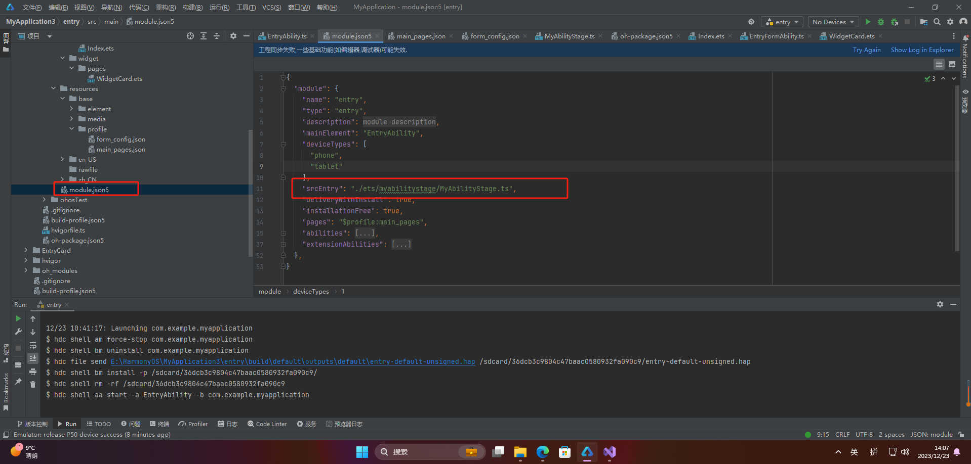This screenshot has height=464, width=971.
Task: Rerun entry in Run panel
Action: [18, 318]
